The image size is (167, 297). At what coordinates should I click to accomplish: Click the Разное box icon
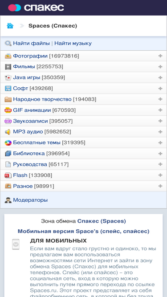[x=8, y=186]
